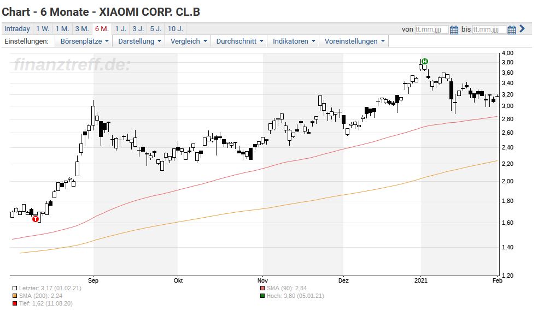Click the green H high marker on chart
Screen dimensions: 538x311
425,61
